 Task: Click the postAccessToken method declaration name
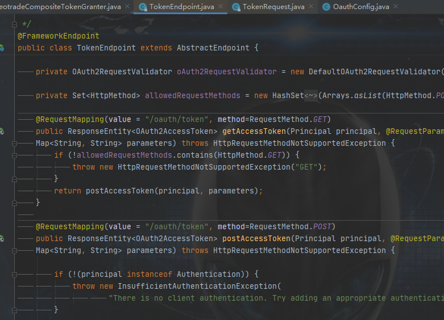256,238
